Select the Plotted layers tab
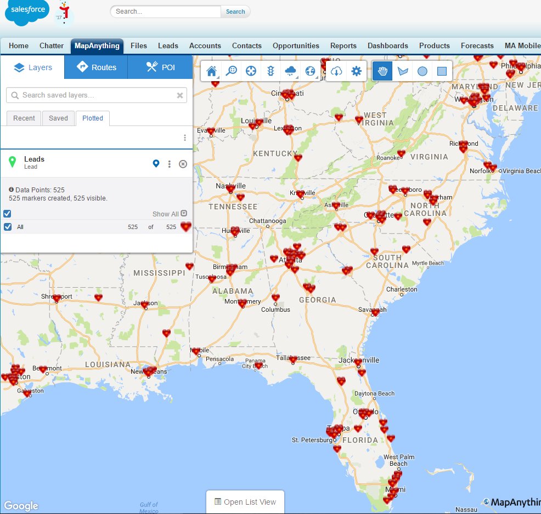This screenshot has height=514, width=541. (93, 118)
